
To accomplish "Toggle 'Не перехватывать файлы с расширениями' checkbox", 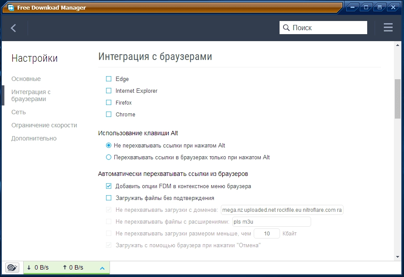I will tap(109, 221).
